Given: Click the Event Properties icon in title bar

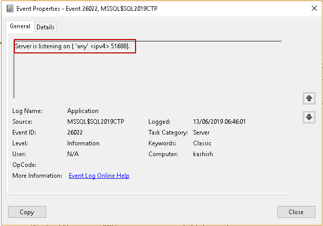Looking at the screenshot, I should [10, 9].
